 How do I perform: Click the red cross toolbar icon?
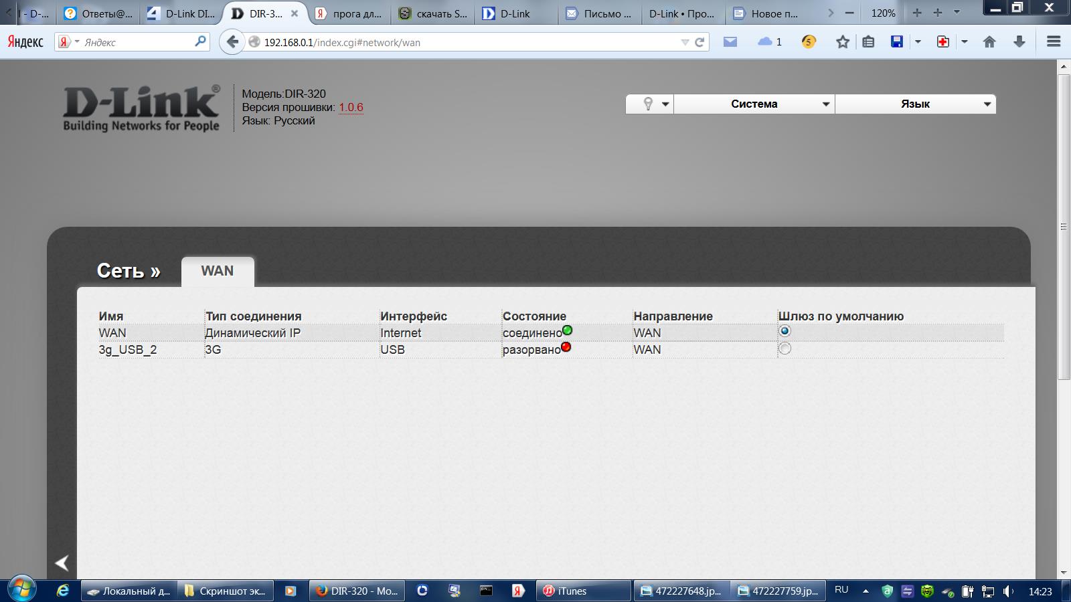(943, 41)
